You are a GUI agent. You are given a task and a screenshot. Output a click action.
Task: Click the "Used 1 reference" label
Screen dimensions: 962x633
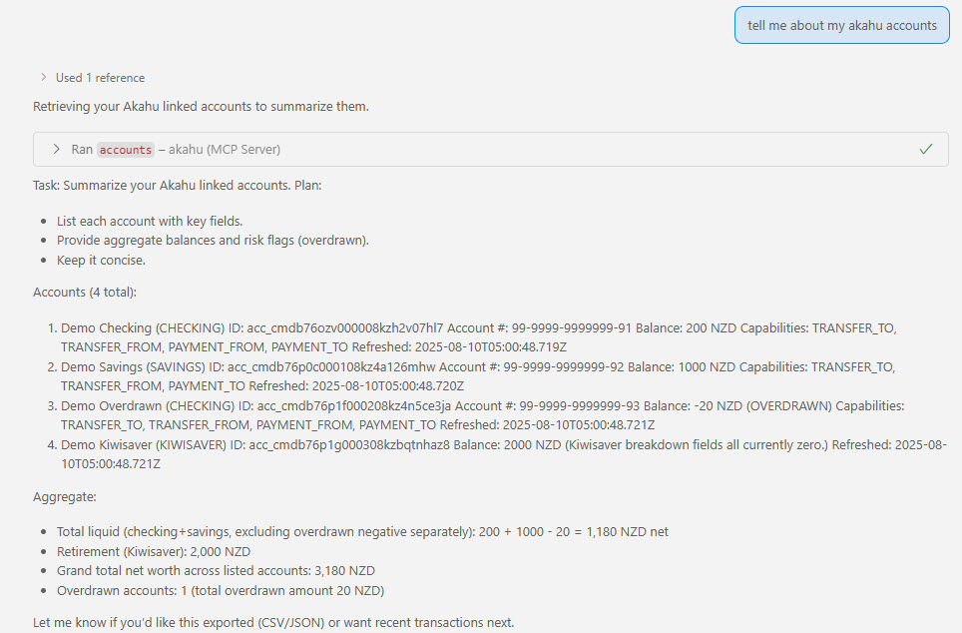tap(100, 78)
